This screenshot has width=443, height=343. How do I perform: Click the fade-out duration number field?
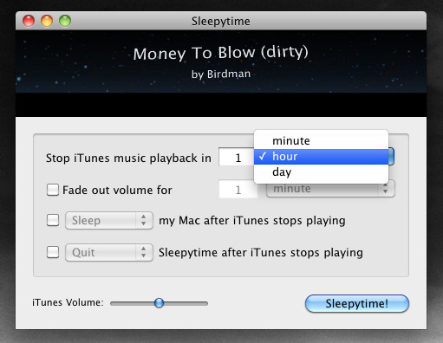[x=238, y=190]
